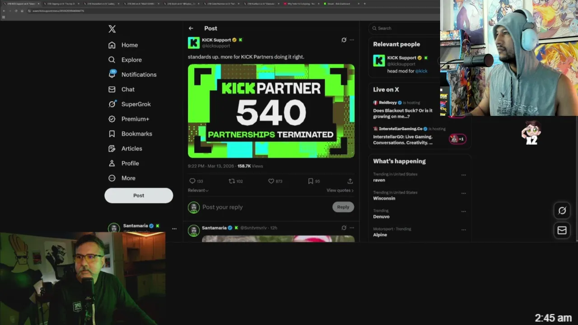Screen dimensions: 578x325
Task: Click the white Post button in sidebar
Action: tap(139, 195)
